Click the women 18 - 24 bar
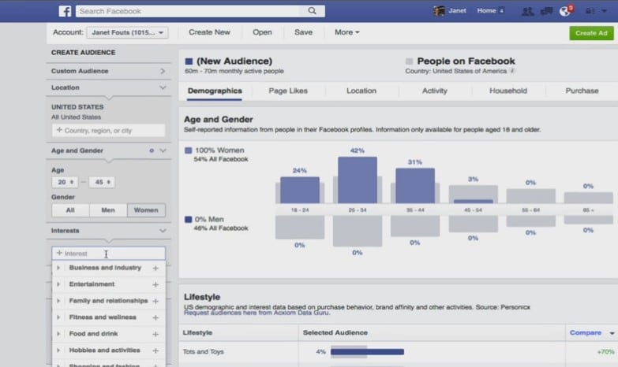 (x=300, y=190)
